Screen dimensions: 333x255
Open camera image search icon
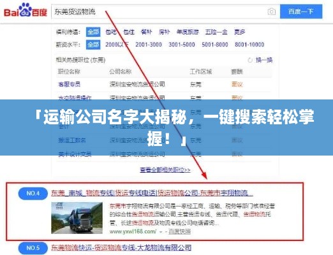tap(271, 11)
